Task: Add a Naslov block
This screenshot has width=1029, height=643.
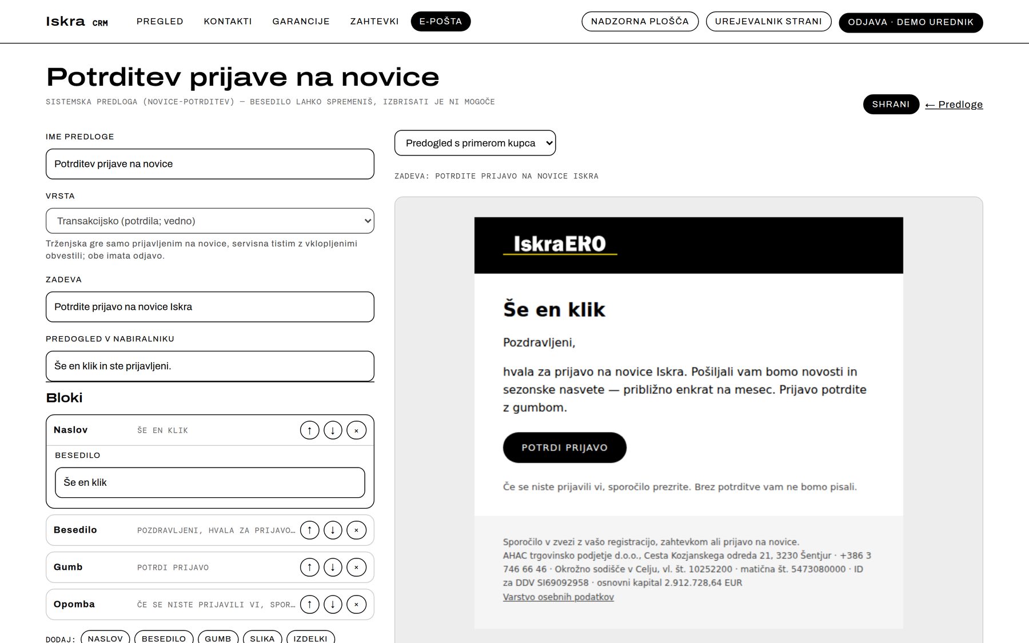Action: [x=105, y=637]
